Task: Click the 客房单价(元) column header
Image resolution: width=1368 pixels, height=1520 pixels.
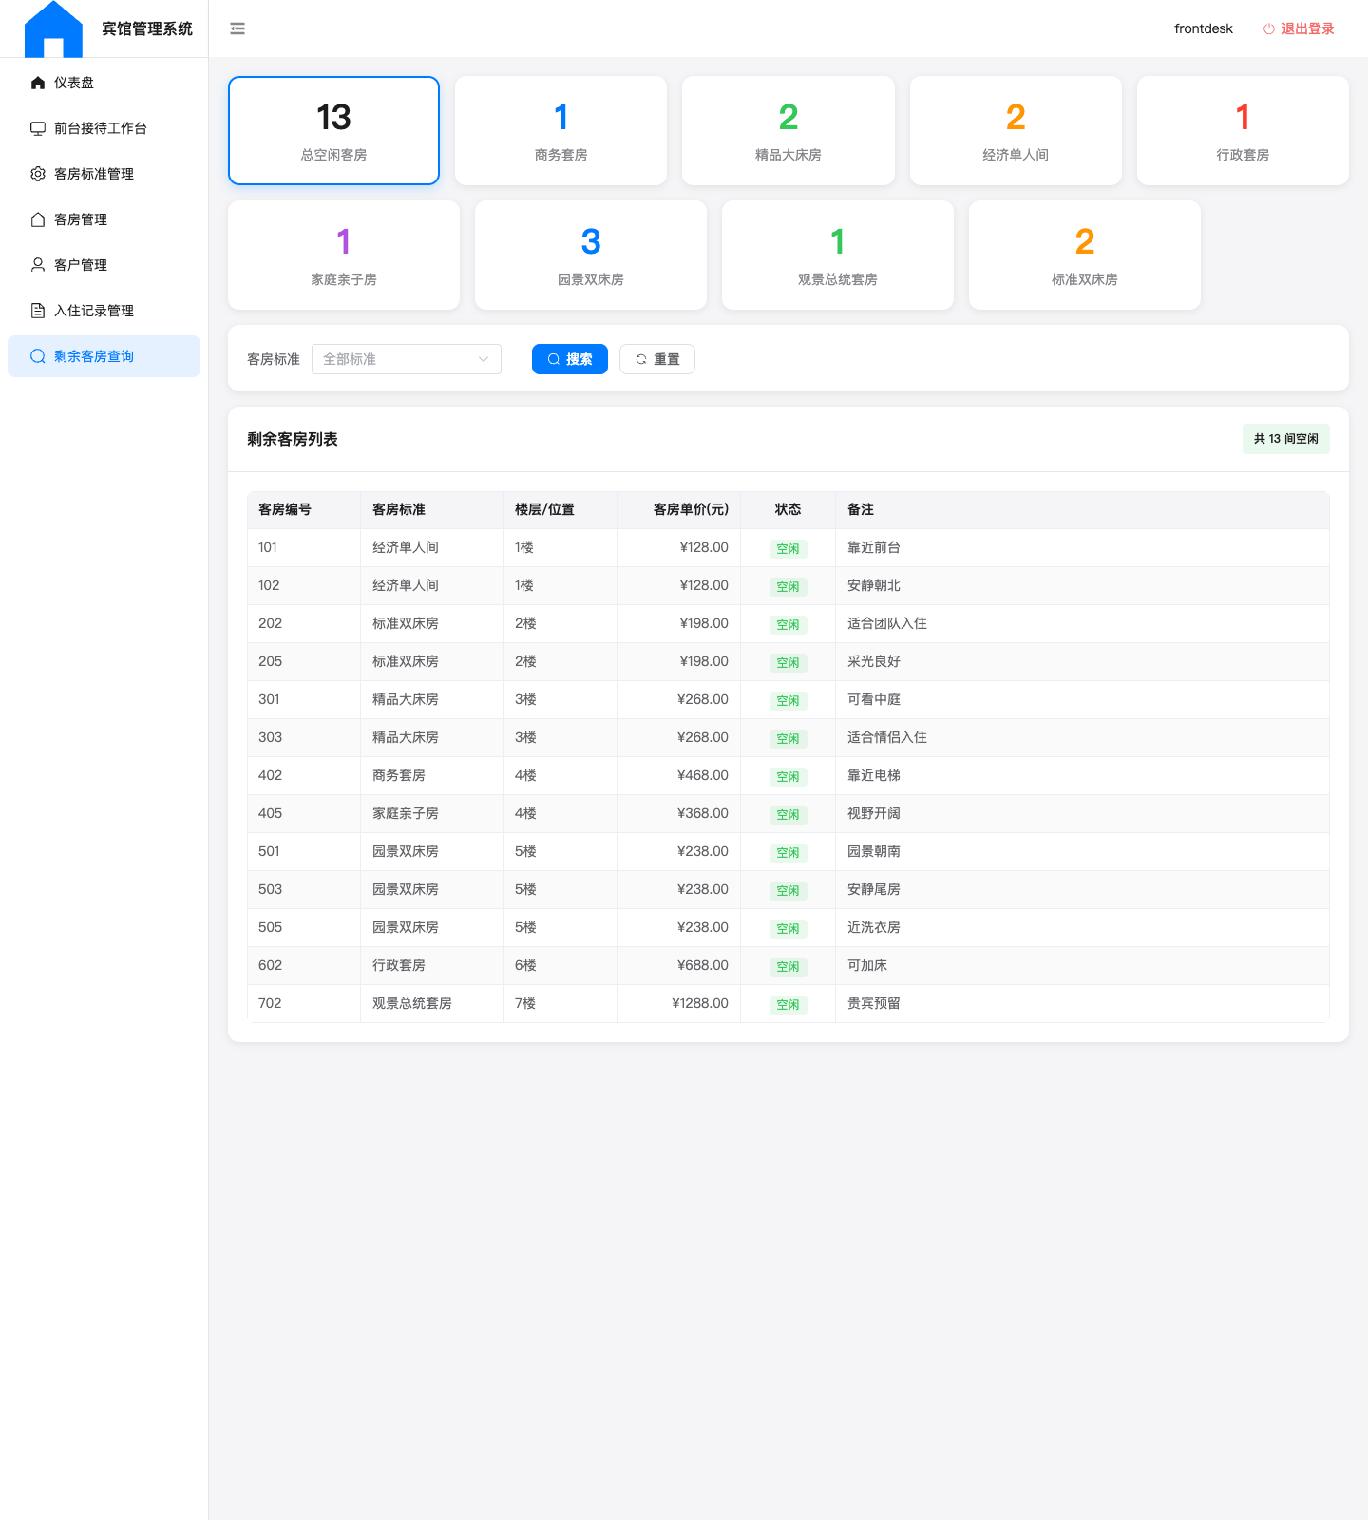Action: [679, 510]
